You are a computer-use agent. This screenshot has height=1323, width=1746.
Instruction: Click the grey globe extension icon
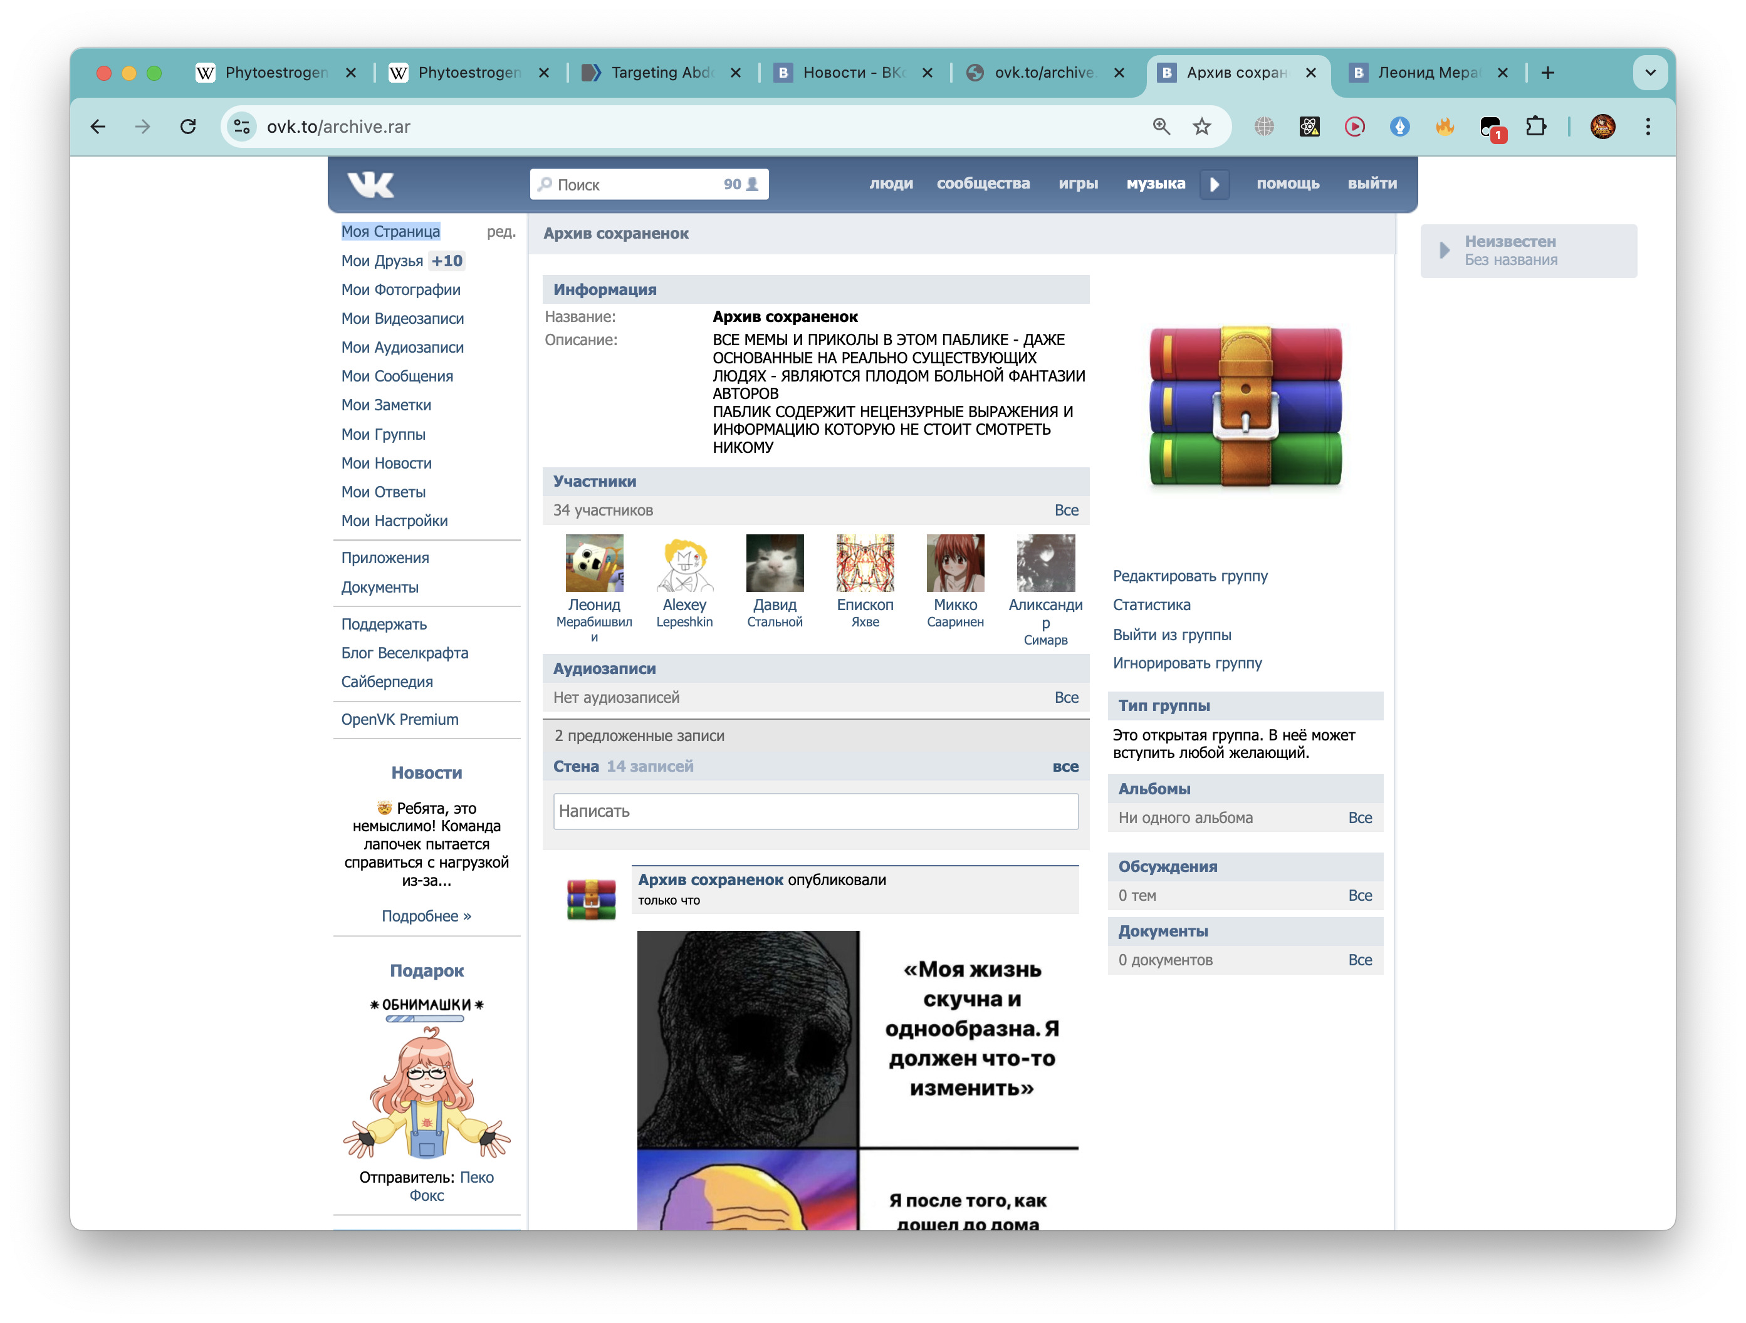tap(1265, 127)
